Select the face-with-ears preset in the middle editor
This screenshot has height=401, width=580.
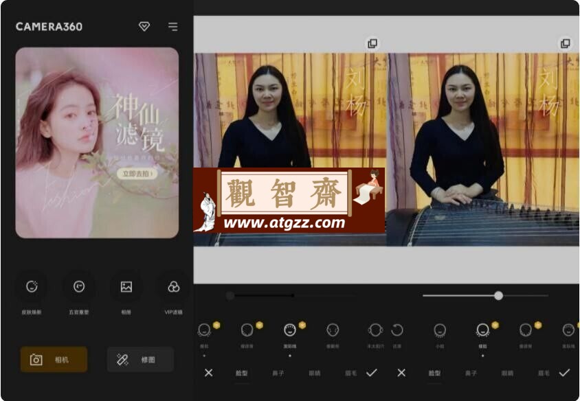pyautogui.click(x=375, y=330)
